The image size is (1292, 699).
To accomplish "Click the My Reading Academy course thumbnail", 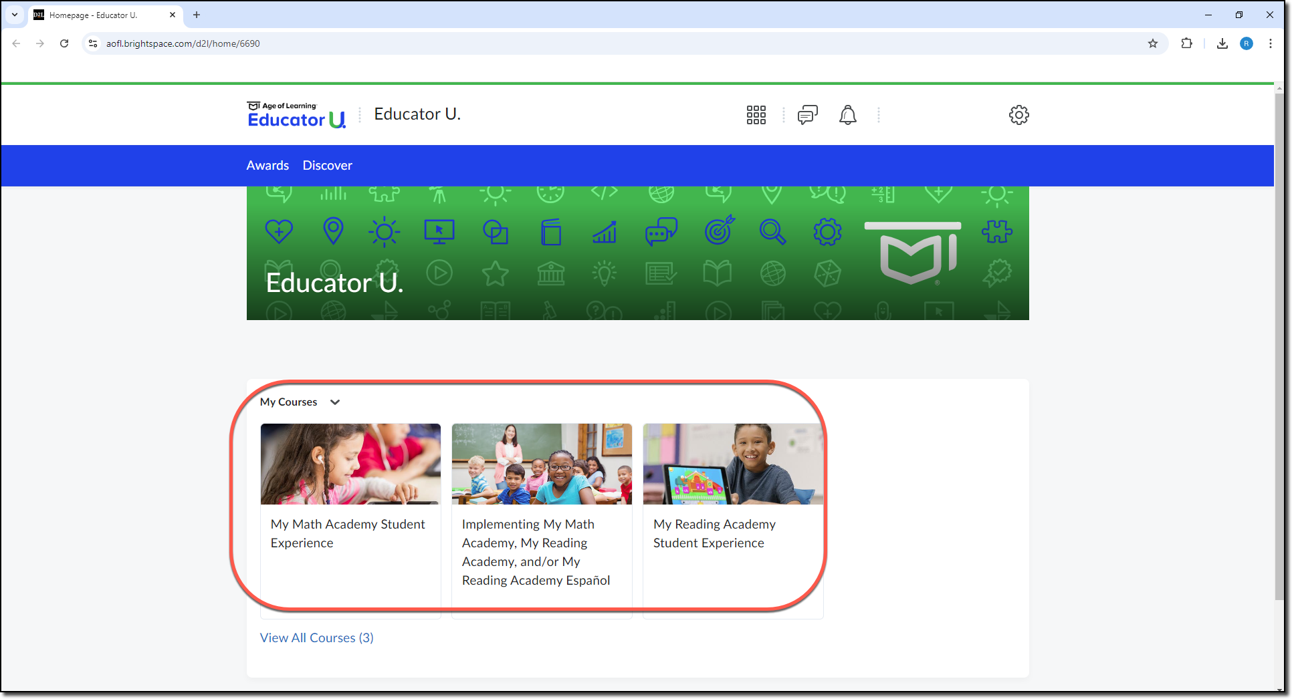I will [733, 464].
